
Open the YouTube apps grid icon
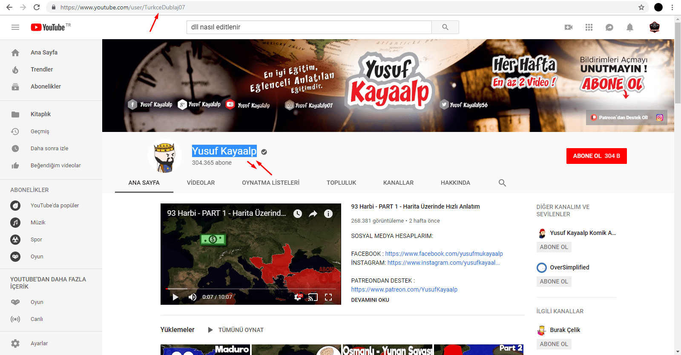click(589, 27)
